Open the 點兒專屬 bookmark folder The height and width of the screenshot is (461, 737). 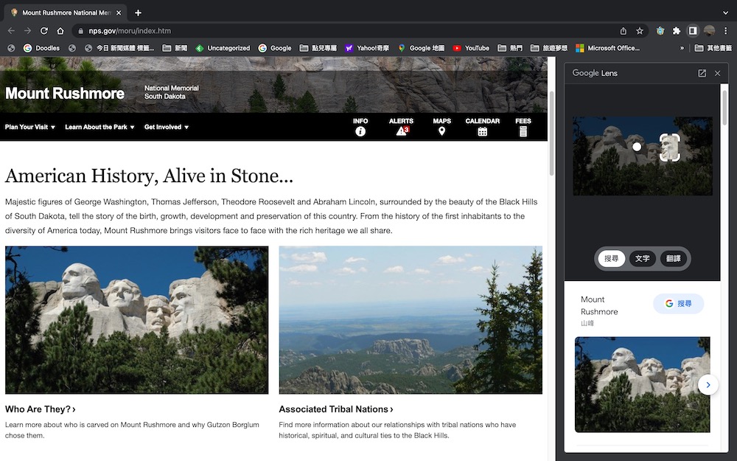pyautogui.click(x=318, y=48)
